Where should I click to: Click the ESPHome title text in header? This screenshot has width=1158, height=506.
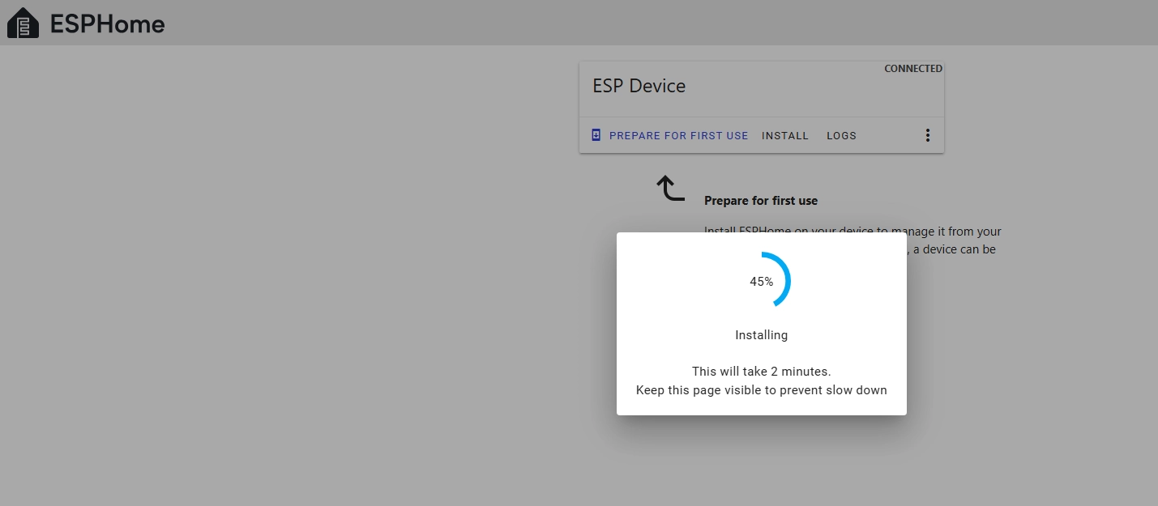point(107,23)
